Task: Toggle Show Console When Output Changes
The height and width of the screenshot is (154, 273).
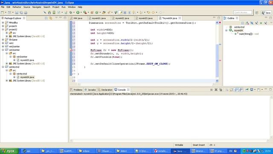Action: [x=236, y=90]
